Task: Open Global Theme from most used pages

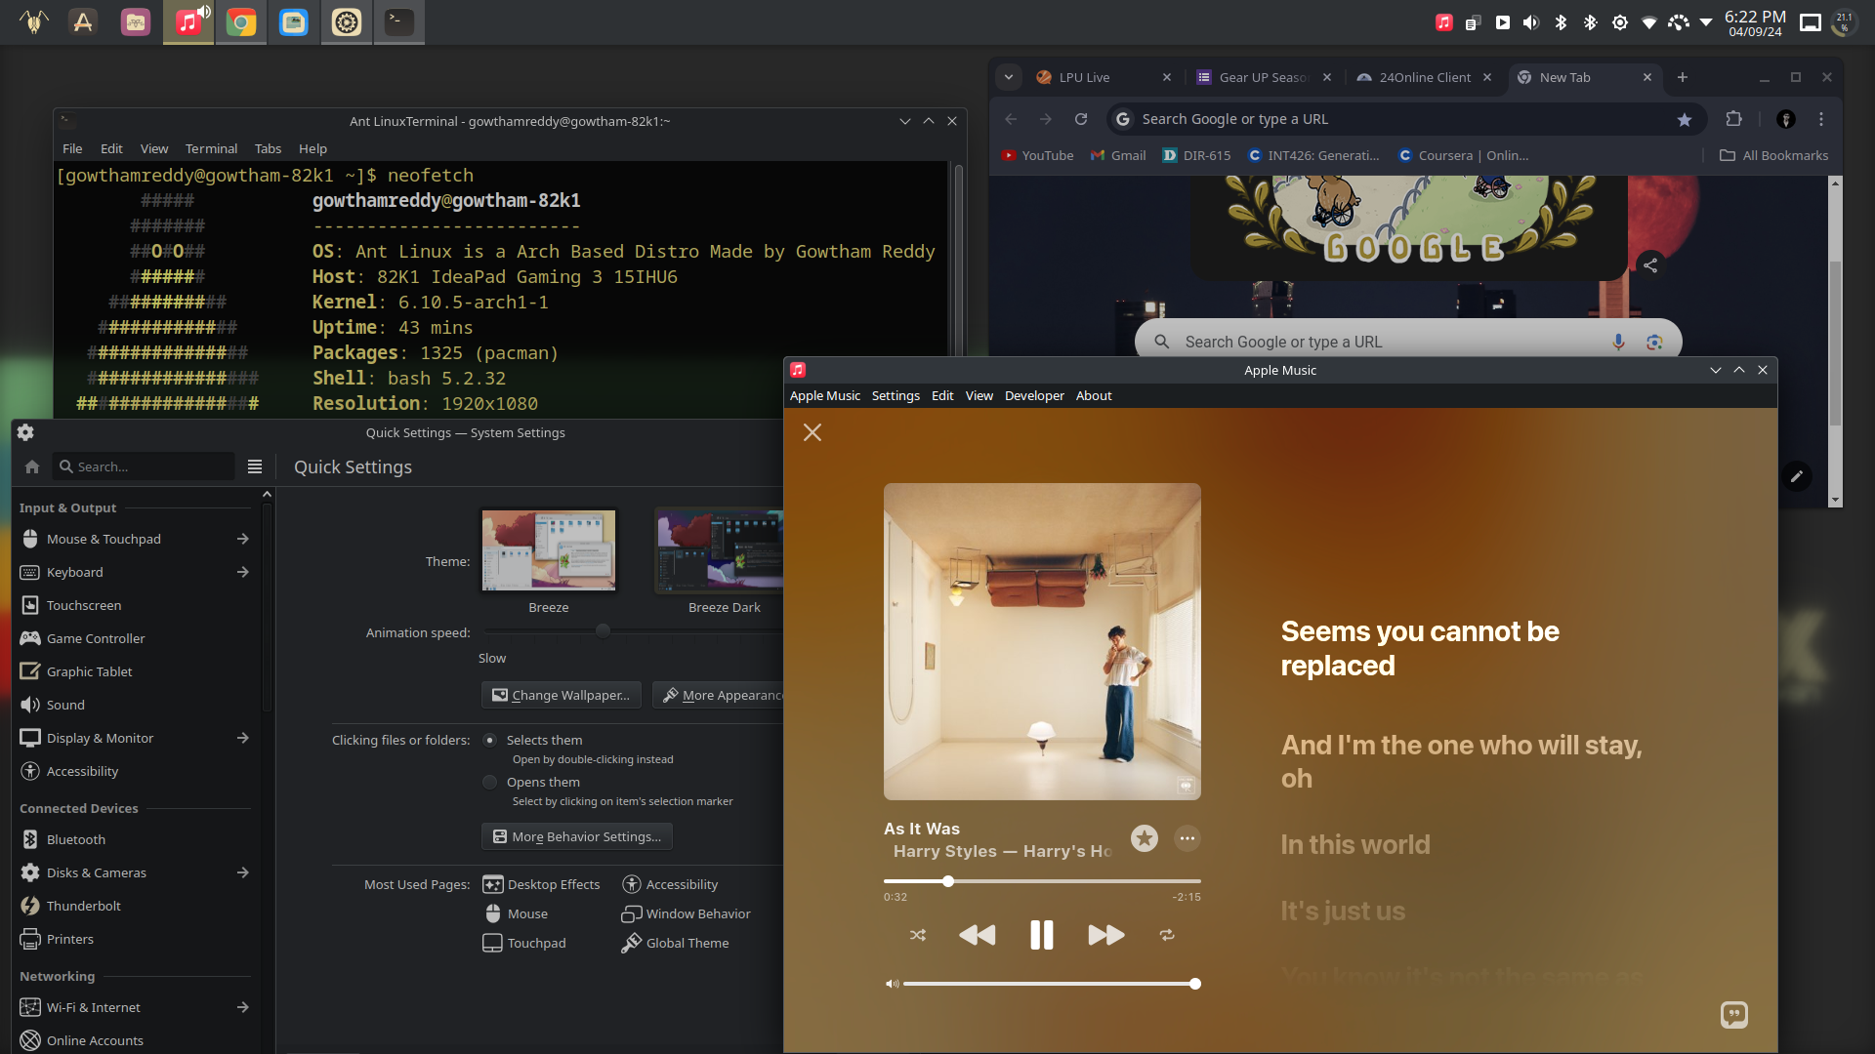Action: point(676,943)
